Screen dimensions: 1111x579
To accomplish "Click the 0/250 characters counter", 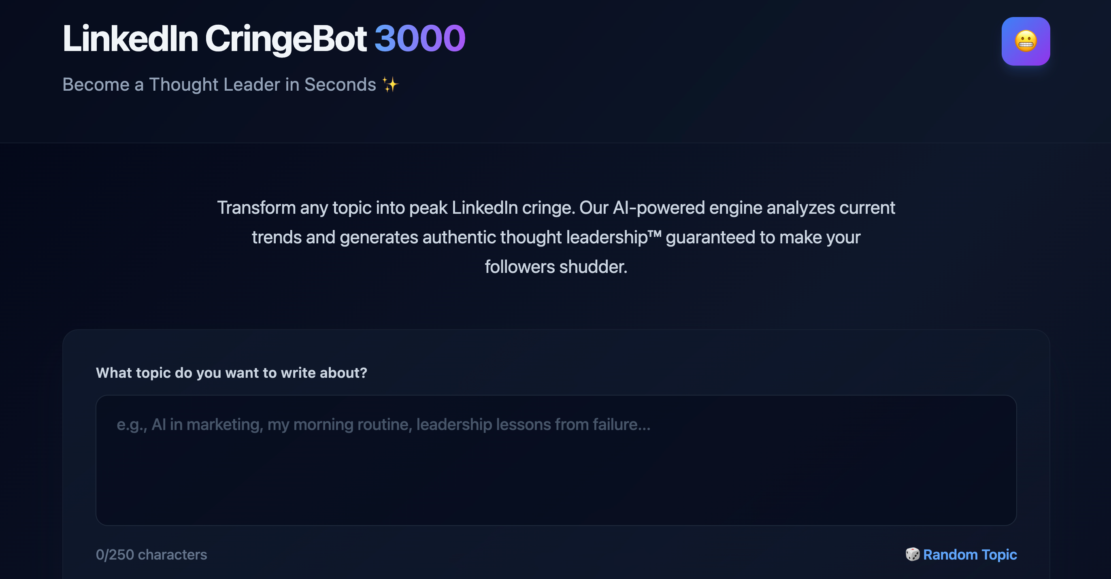I will (151, 554).
